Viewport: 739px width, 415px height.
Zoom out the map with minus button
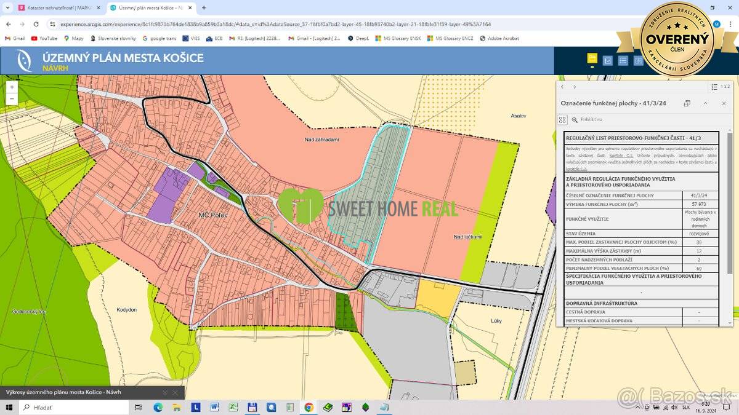[12, 99]
